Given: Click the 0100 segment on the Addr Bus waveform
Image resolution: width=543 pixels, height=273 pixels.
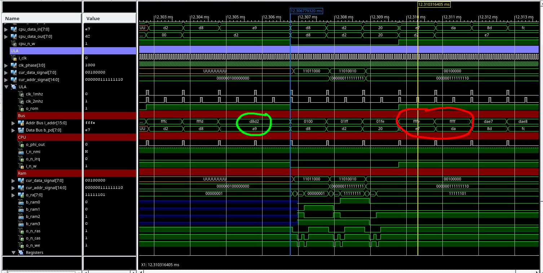Looking at the screenshot, I should pyautogui.click(x=308, y=121).
